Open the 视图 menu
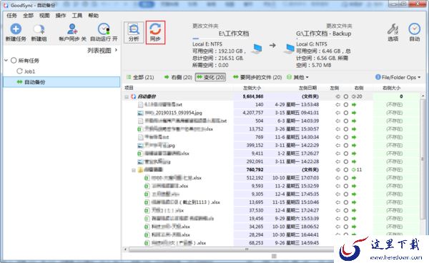 44,16
